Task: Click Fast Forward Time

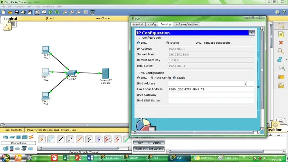Action: coord(65,130)
